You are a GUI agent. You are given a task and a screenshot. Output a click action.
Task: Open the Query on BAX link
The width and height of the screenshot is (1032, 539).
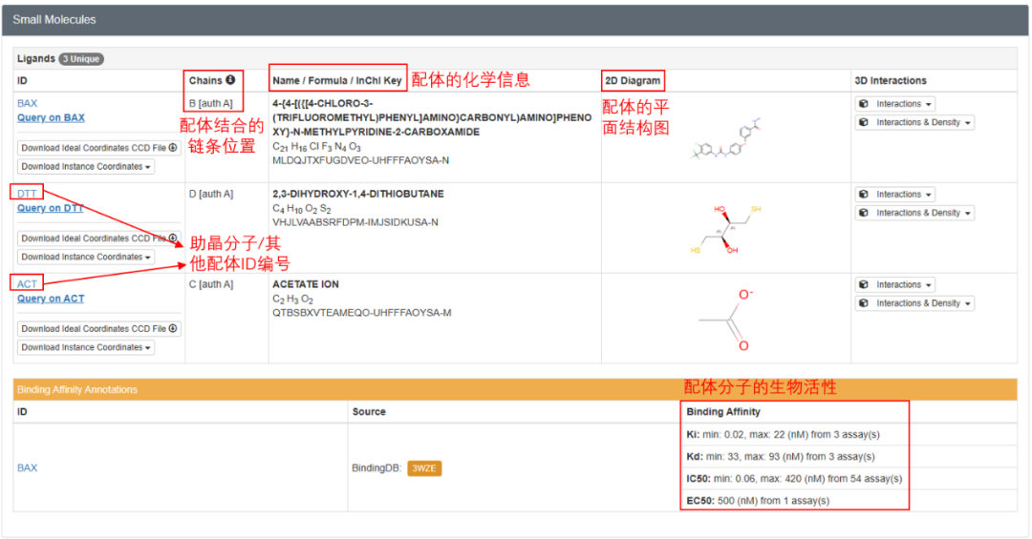click(51, 117)
